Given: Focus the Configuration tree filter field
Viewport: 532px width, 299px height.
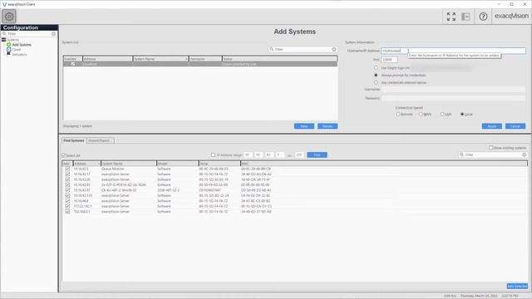Looking at the screenshot, I should [x=29, y=34].
